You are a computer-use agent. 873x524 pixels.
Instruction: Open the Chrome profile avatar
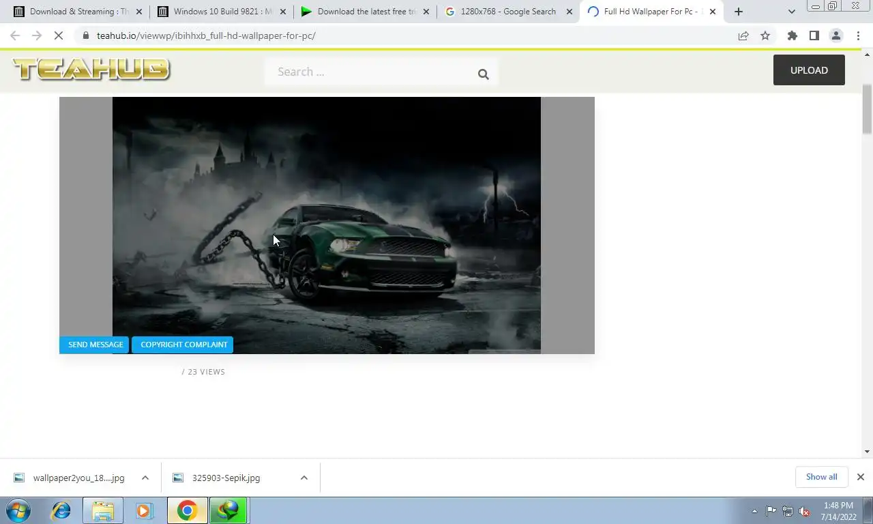[x=835, y=35]
